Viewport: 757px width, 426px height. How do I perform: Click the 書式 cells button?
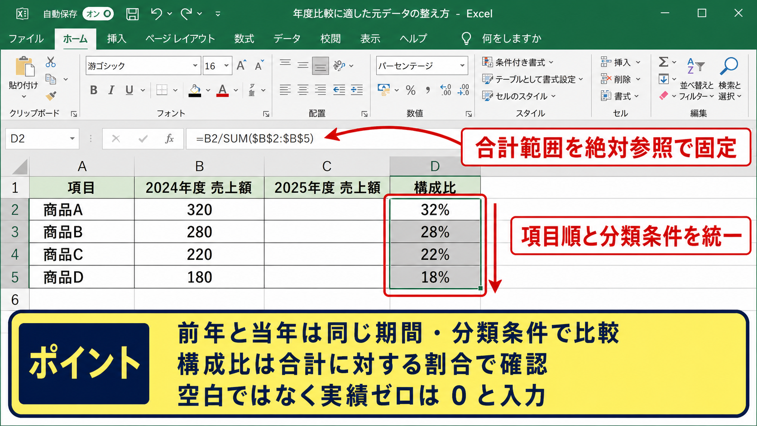(x=620, y=96)
